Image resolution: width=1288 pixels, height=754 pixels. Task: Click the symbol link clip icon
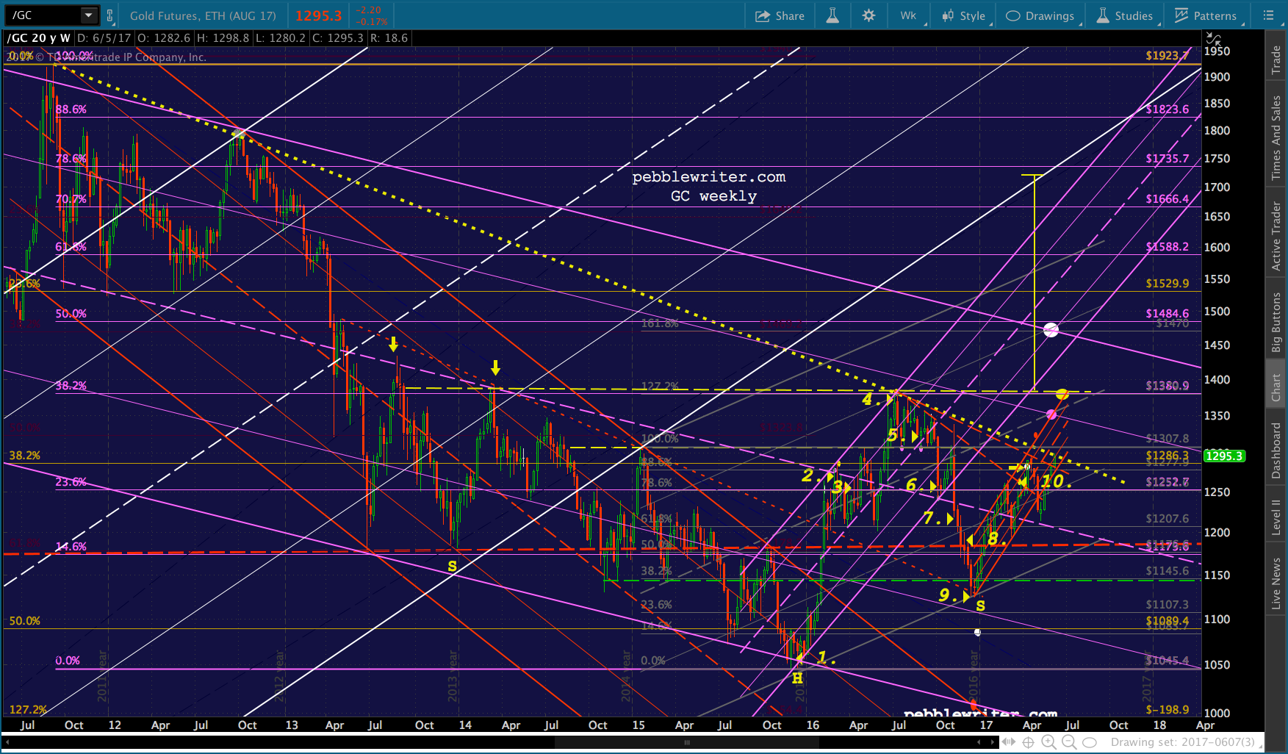coord(109,15)
